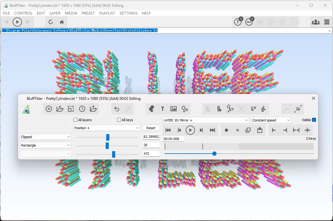Open a show file
Image resolution: width=333 pixels, height=221 pixels.
(x=60, y=108)
